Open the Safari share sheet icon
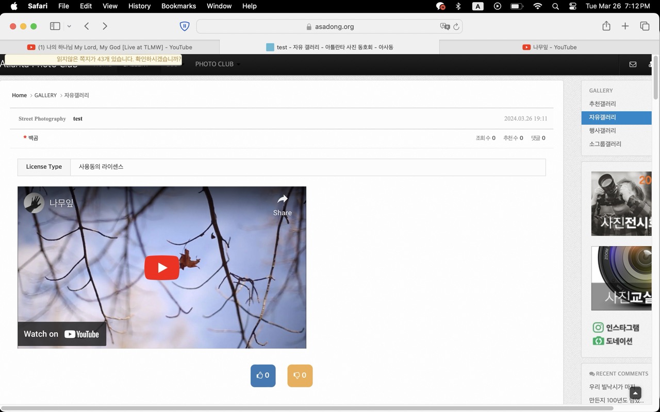 tap(606, 26)
